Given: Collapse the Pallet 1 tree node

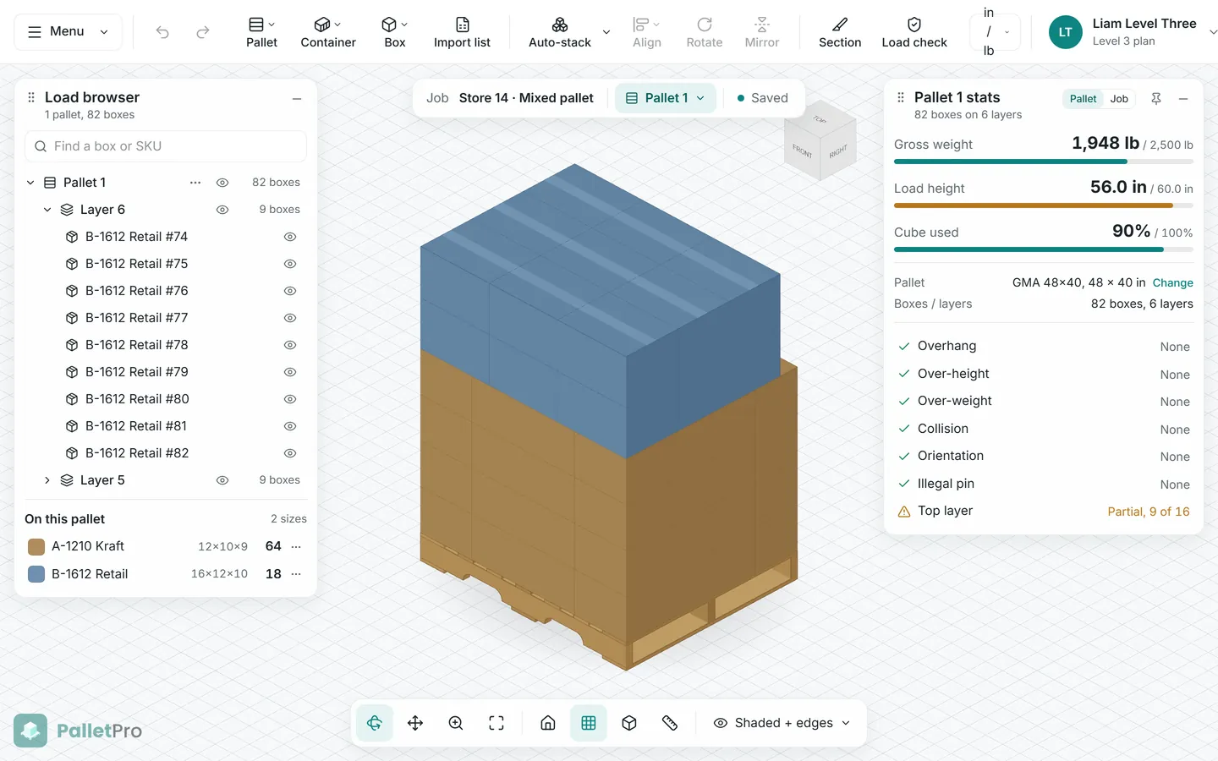Looking at the screenshot, I should pos(30,183).
